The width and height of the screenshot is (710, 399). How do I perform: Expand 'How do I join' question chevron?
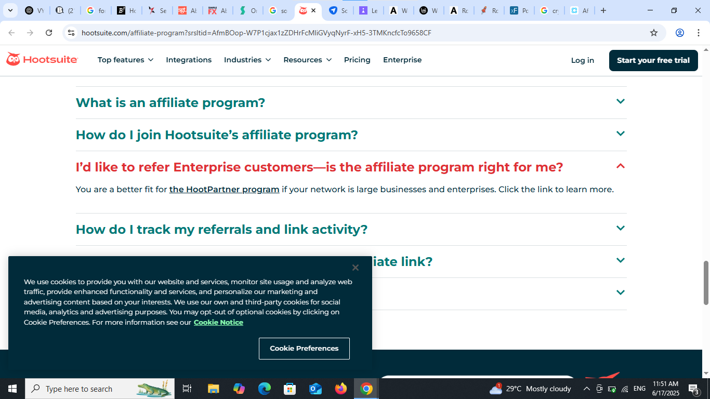tap(620, 134)
